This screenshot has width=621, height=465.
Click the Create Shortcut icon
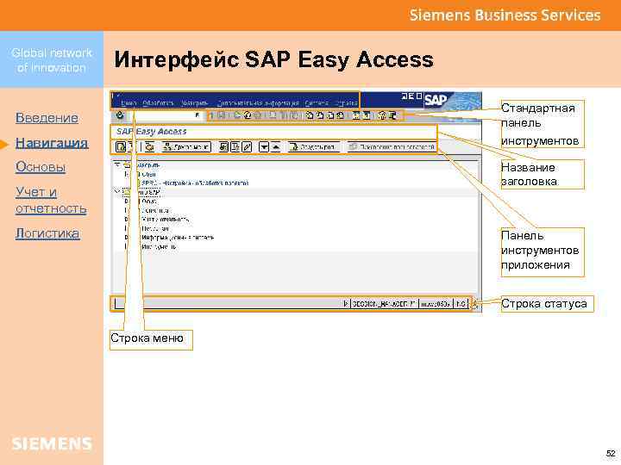[x=367, y=115]
